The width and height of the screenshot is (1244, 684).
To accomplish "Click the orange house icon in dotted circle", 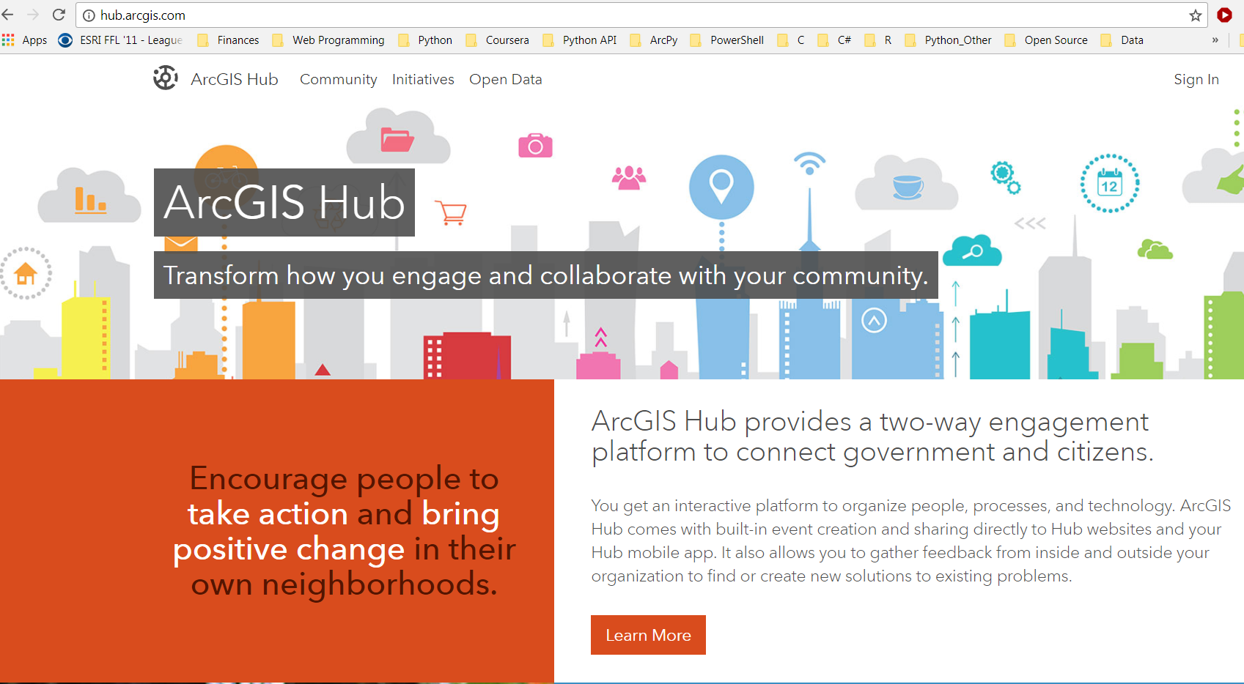I will pos(26,273).
